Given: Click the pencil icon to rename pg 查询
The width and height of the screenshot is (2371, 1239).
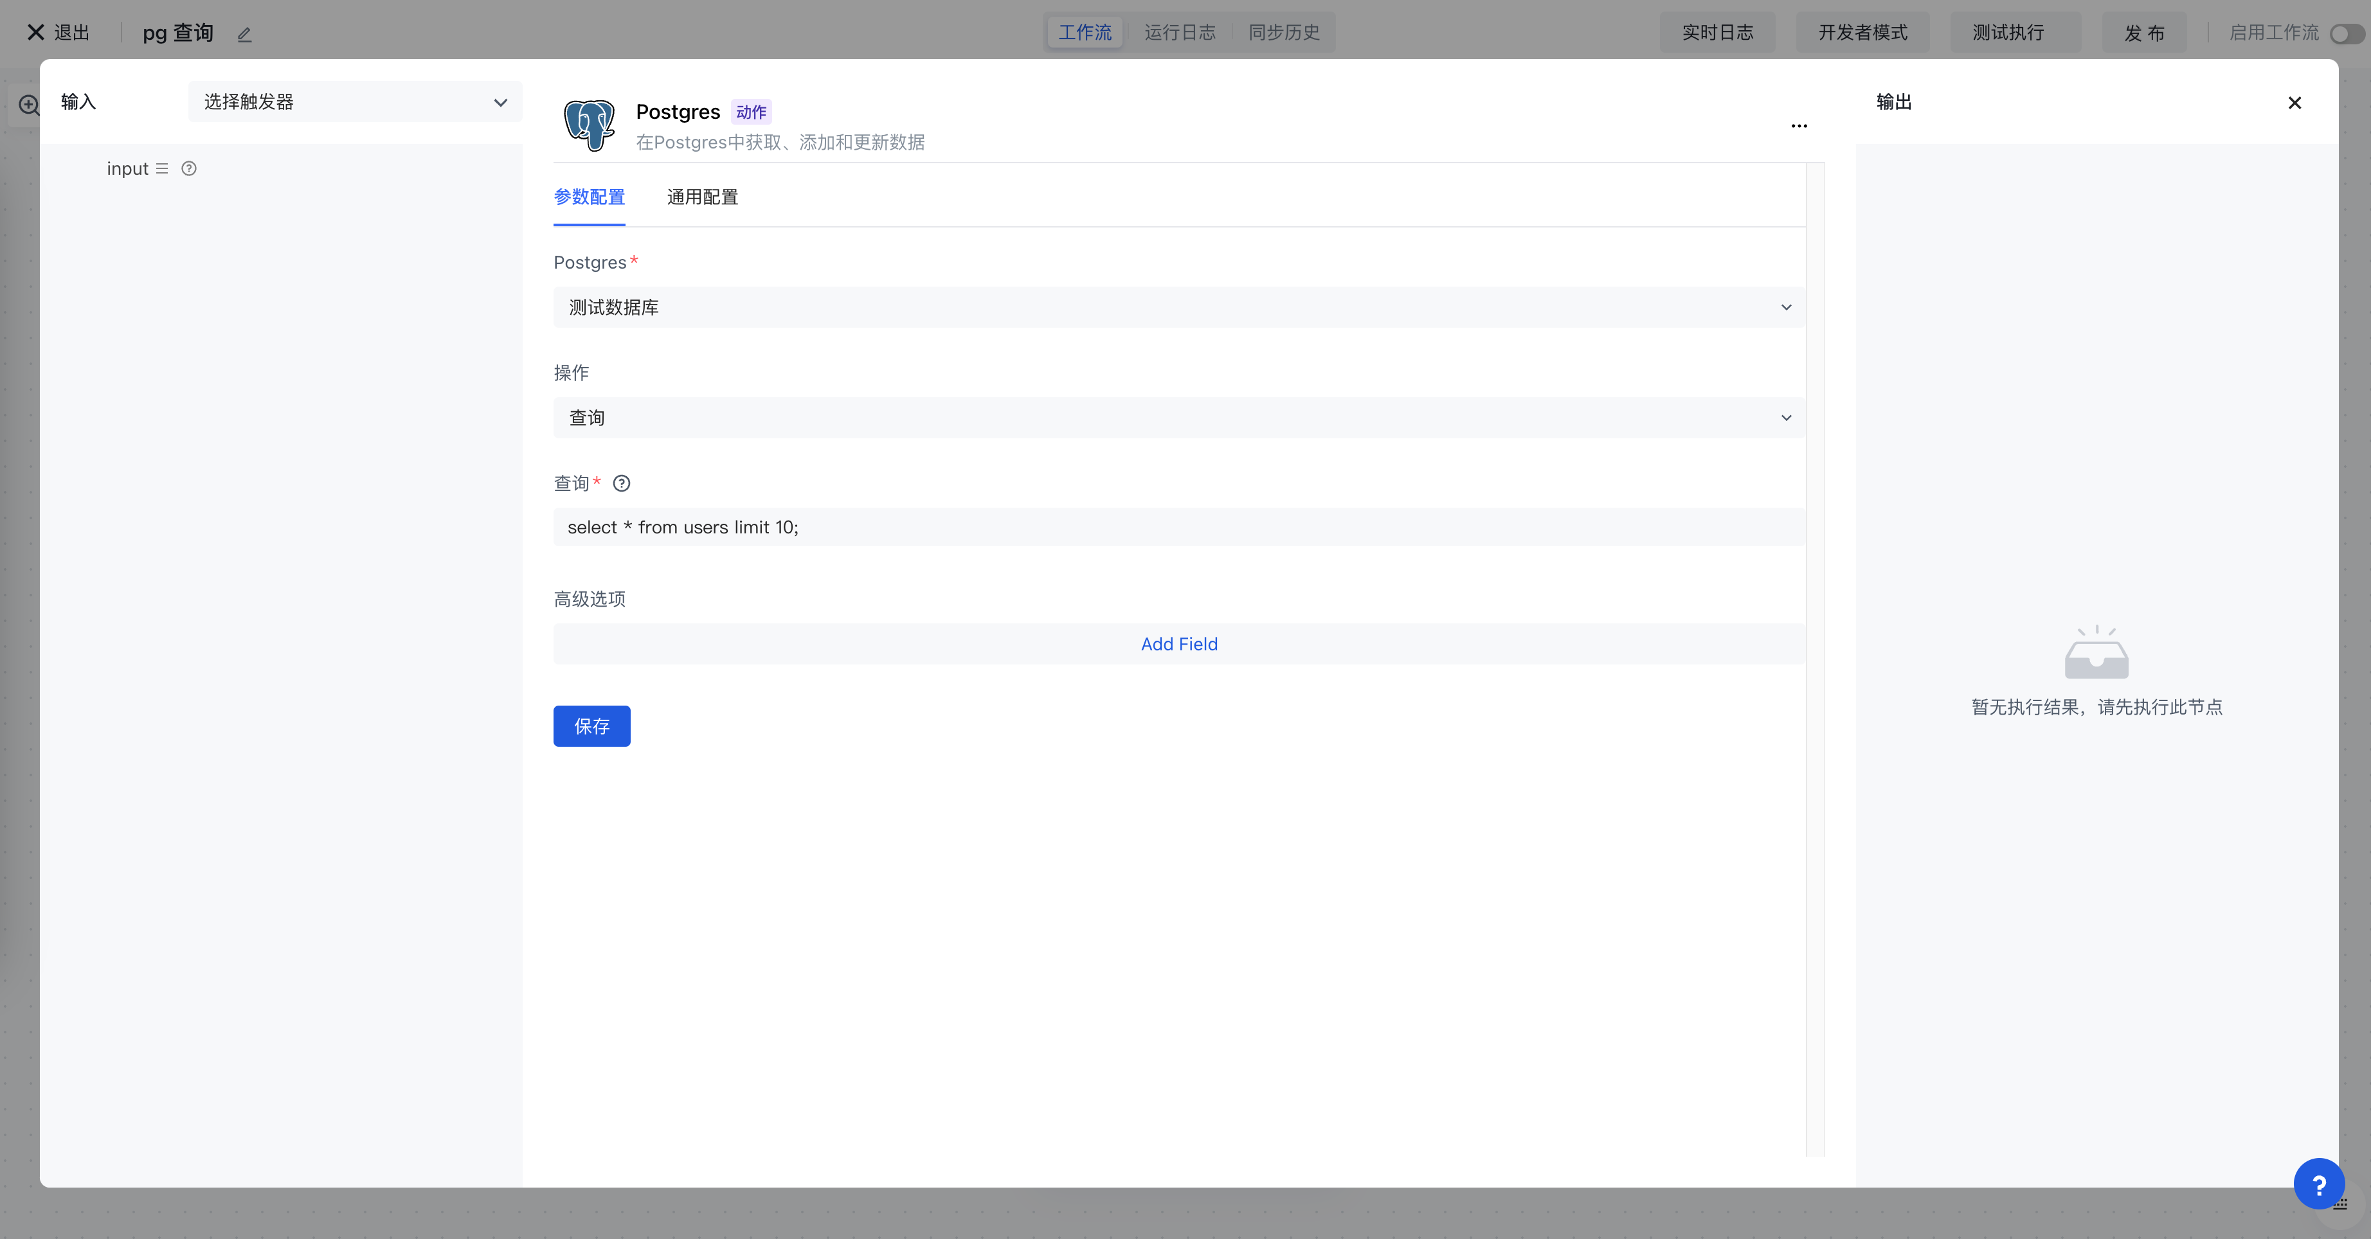Looking at the screenshot, I should click(x=244, y=35).
